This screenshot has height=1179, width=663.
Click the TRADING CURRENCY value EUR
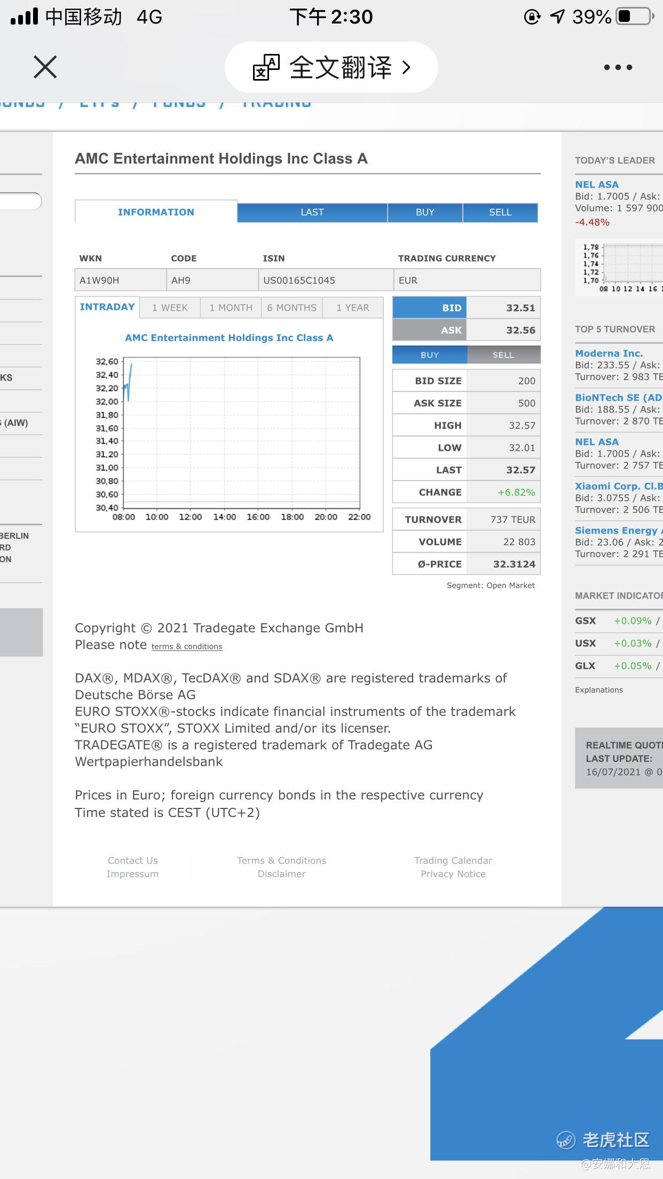[408, 280]
